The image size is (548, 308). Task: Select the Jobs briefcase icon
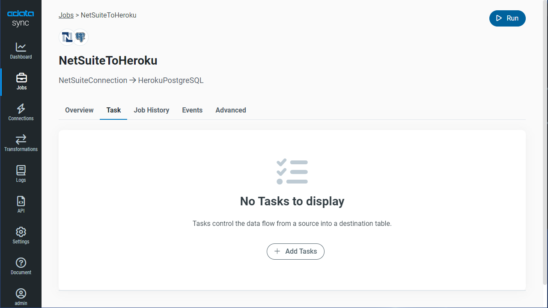(21, 78)
